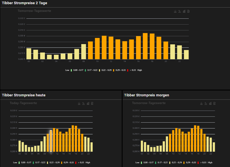Click "Tomorrow-Tageswerte" heading in the 2 Tage panel
230x167 pixels.
(34, 11)
